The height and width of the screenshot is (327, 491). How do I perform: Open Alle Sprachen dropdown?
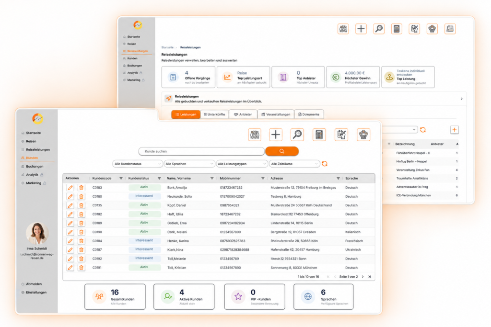(x=189, y=164)
